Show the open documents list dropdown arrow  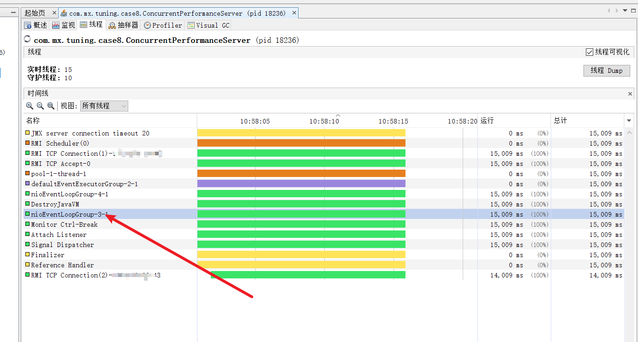(x=625, y=10)
